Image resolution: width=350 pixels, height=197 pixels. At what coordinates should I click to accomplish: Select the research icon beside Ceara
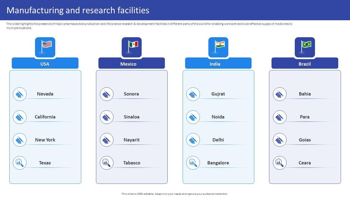coord(279,163)
